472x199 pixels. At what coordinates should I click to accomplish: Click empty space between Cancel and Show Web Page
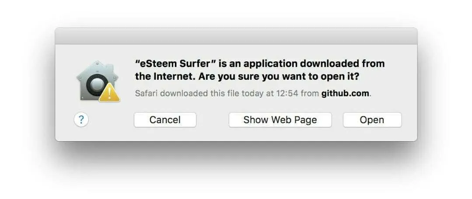(x=213, y=120)
